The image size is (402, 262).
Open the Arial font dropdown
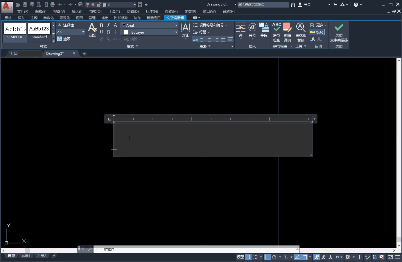(176, 25)
